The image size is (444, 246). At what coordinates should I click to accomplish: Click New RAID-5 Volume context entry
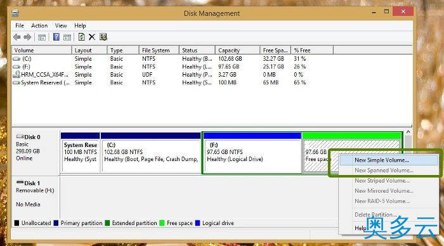[388, 201]
